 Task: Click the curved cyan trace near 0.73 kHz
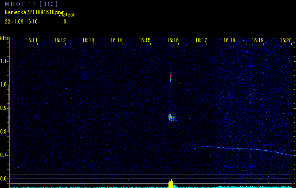pos(243,150)
